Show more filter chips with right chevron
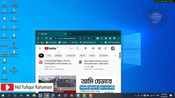 pos(115,56)
